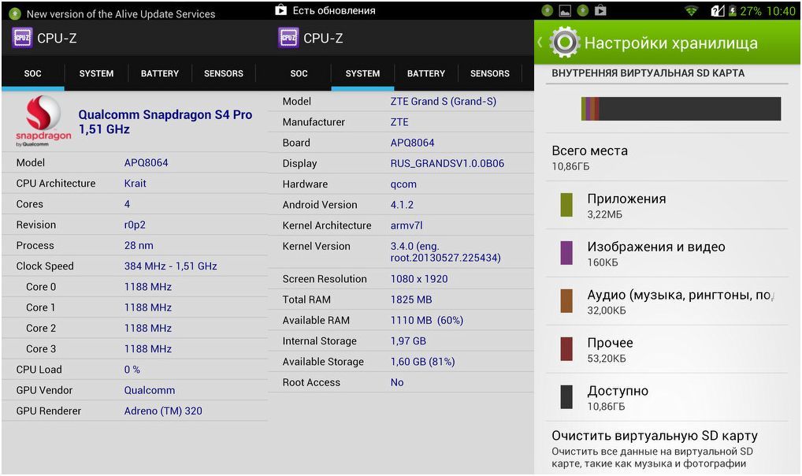The width and height of the screenshot is (802, 476).
Task: Click the storage usage bar under ВНУТРЕННЯЯ ВИРТУАЛЬНАЯ SD КАРТА
Action: pos(681,109)
